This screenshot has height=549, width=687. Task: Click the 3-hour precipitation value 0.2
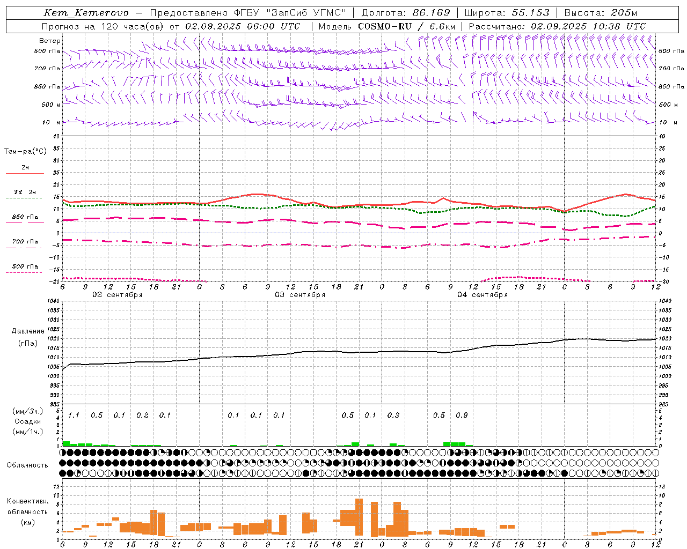tap(142, 415)
